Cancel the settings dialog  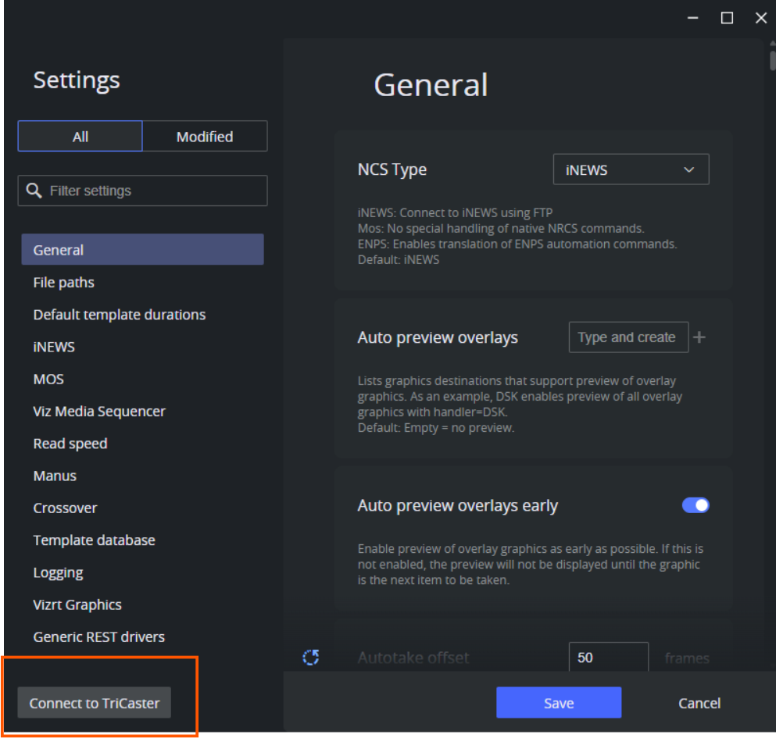(699, 703)
